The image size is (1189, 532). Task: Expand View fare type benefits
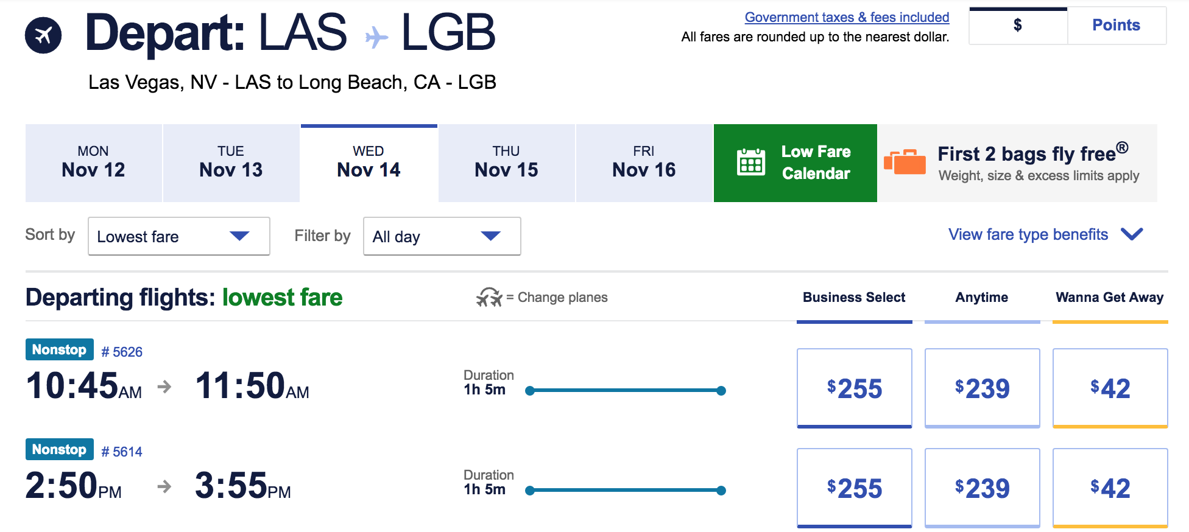pyautogui.click(x=1046, y=234)
